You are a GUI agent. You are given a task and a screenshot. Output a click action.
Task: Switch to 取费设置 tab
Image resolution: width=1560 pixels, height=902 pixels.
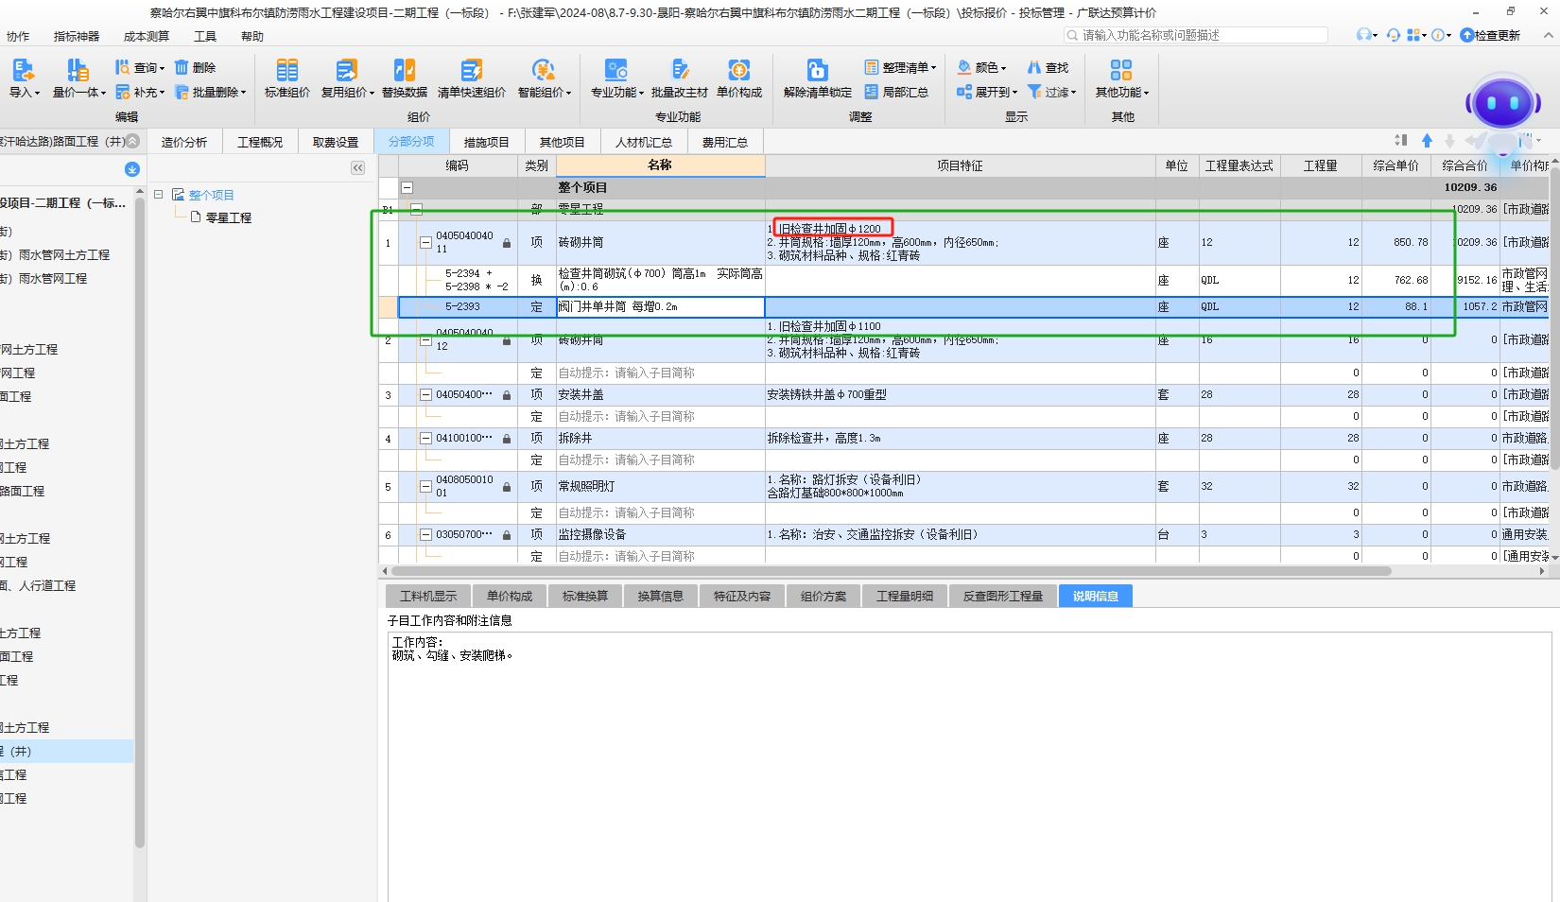pyautogui.click(x=336, y=142)
